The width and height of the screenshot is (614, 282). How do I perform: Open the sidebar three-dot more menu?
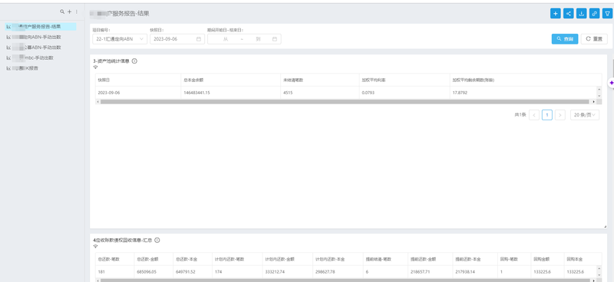pyautogui.click(x=76, y=11)
